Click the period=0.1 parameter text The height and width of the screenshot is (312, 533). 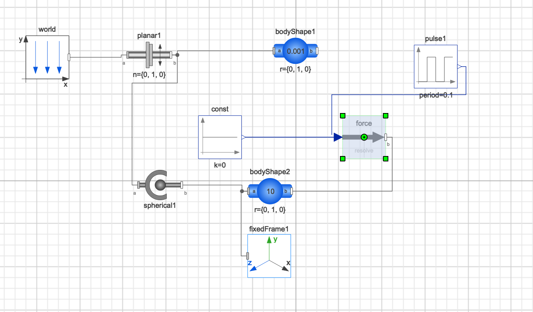pos(436,95)
